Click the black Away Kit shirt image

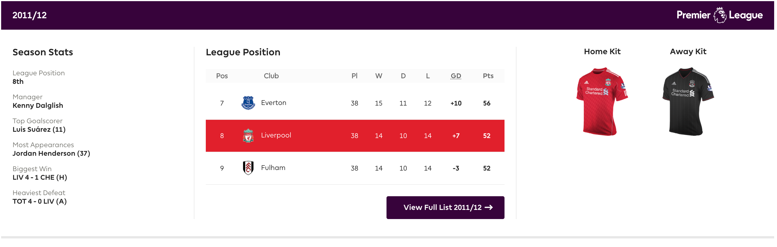pyautogui.click(x=688, y=101)
